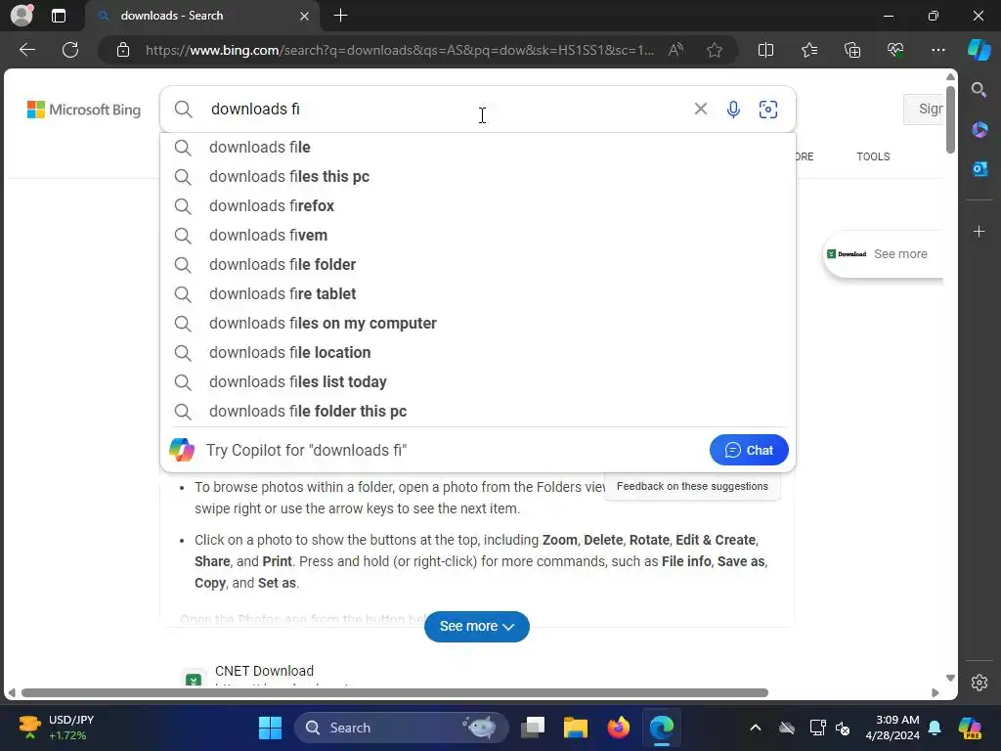The image size is (1001, 751).
Task: Open the Favorites list icon
Action: (808, 50)
